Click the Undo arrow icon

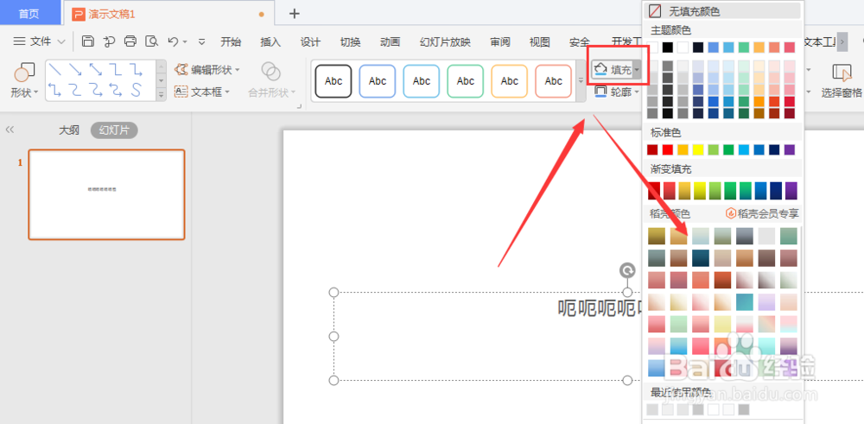coord(173,41)
